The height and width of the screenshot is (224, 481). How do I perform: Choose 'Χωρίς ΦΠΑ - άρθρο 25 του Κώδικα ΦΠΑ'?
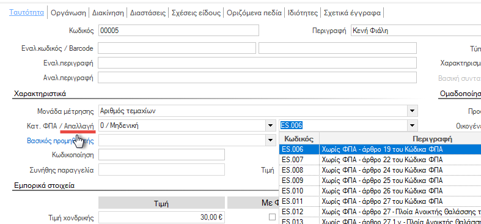[x=382, y=181]
